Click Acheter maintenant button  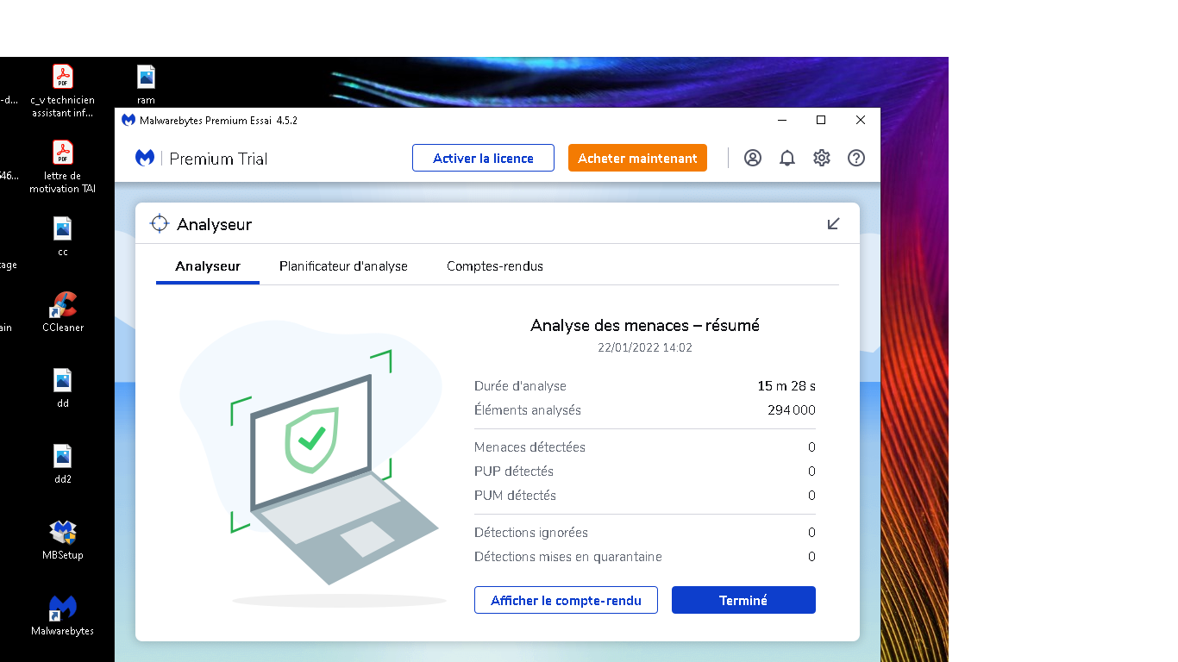point(637,158)
